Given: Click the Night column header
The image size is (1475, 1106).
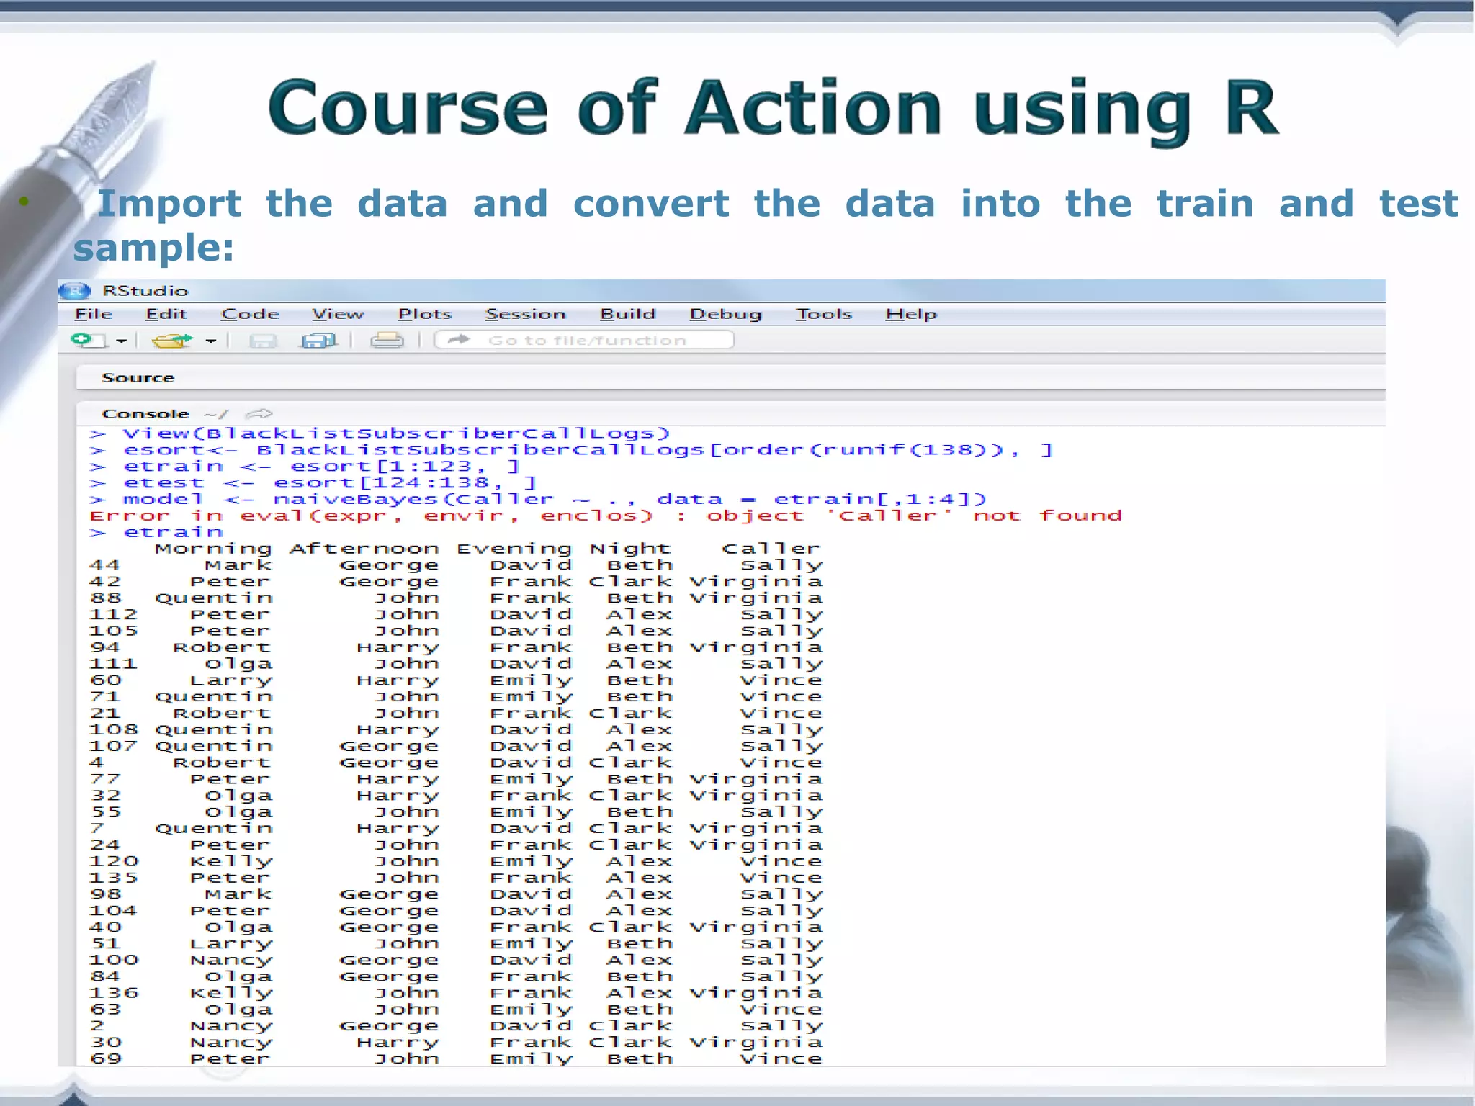Looking at the screenshot, I should pos(631,549).
